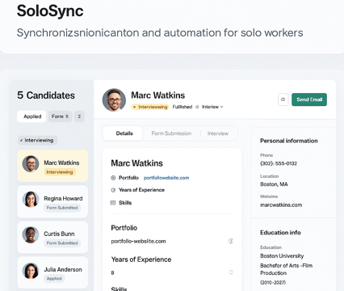Click the icon beside the experience value 8
This screenshot has width=344, height=291.
coord(231,272)
